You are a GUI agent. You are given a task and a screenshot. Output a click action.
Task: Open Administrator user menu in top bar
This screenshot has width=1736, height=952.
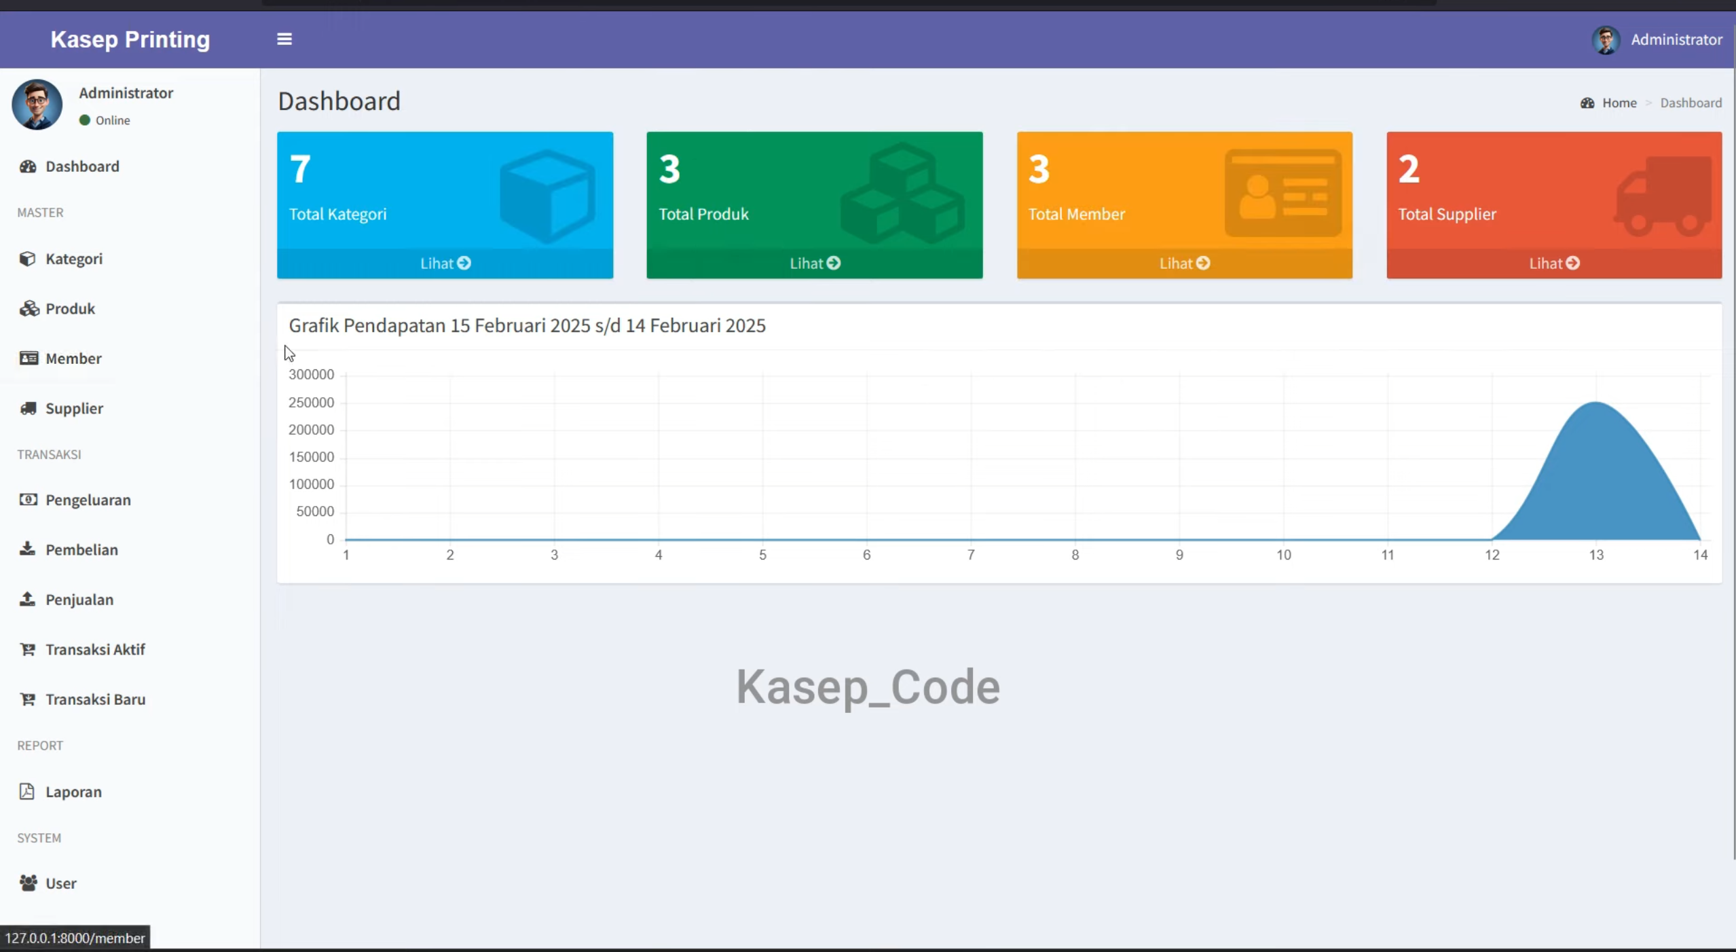[x=1657, y=39]
